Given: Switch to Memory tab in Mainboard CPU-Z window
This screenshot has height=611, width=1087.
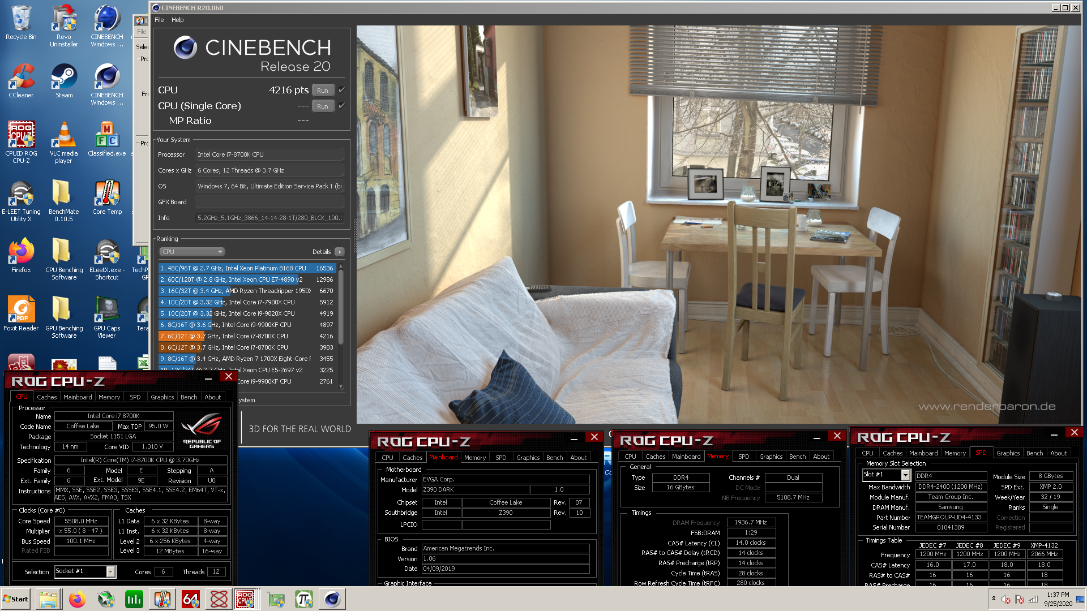Looking at the screenshot, I should click(475, 458).
